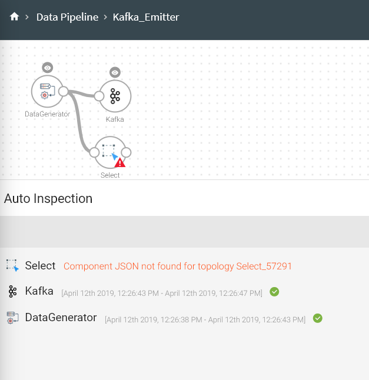Click the red warning icon on Select node

pyautogui.click(x=120, y=162)
